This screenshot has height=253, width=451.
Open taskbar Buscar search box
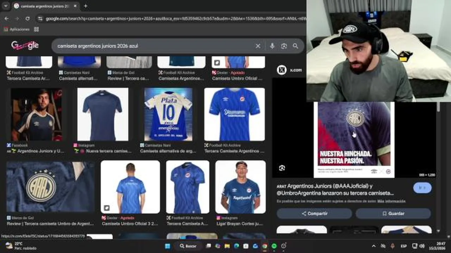pyautogui.click(x=188, y=246)
